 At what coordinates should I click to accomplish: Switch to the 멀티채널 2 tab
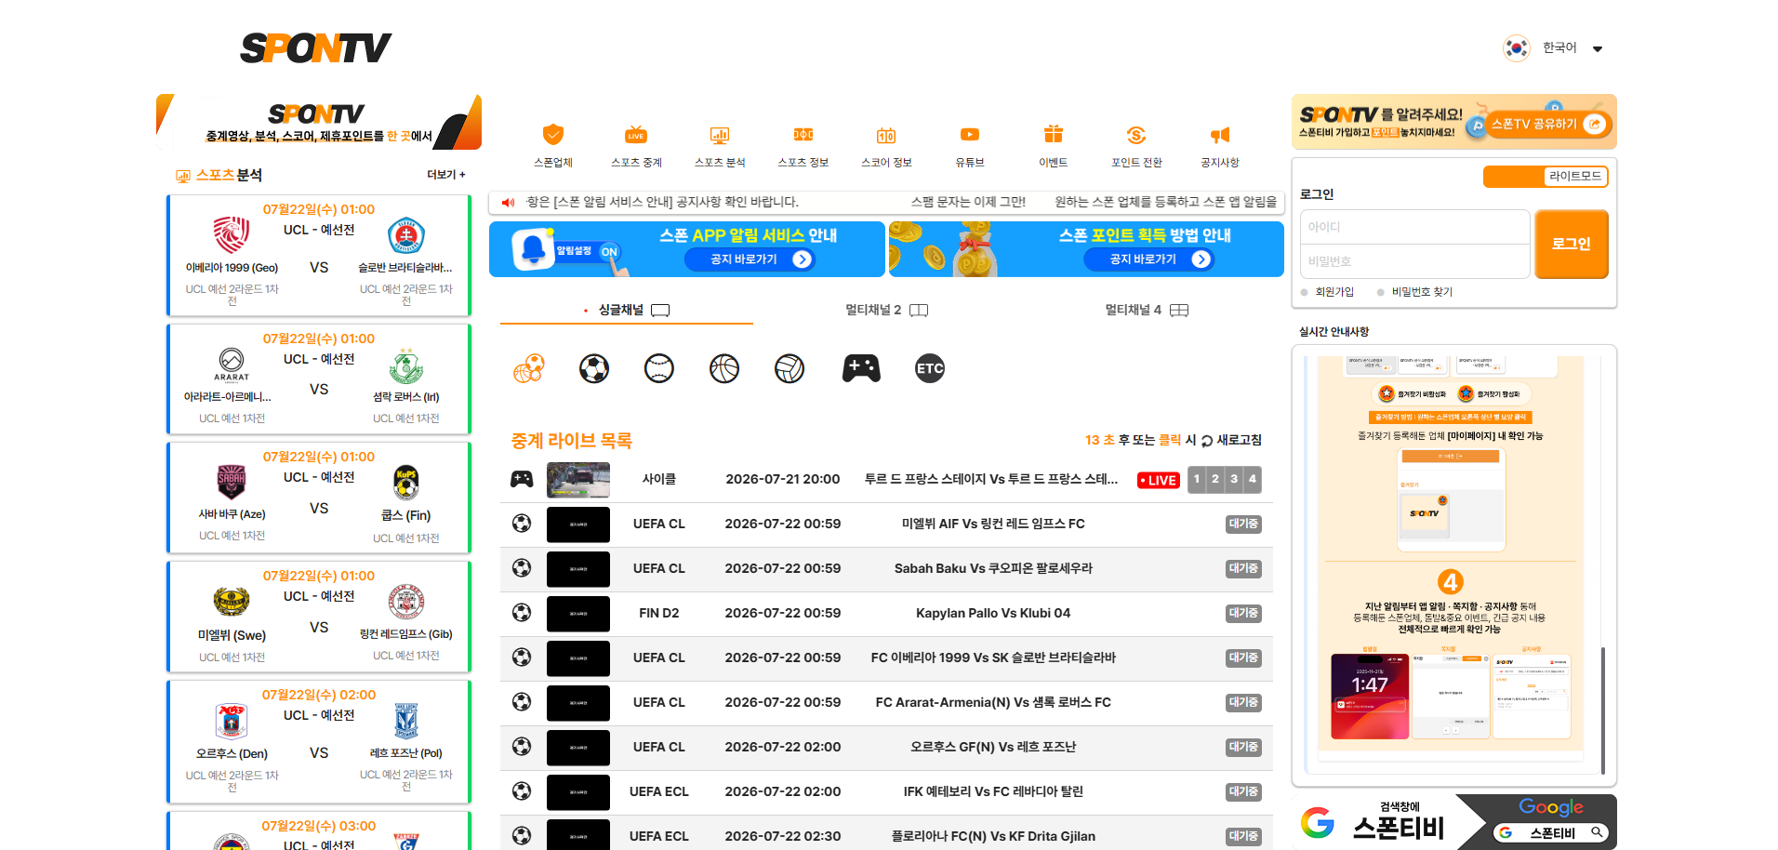tap(886, 310)
